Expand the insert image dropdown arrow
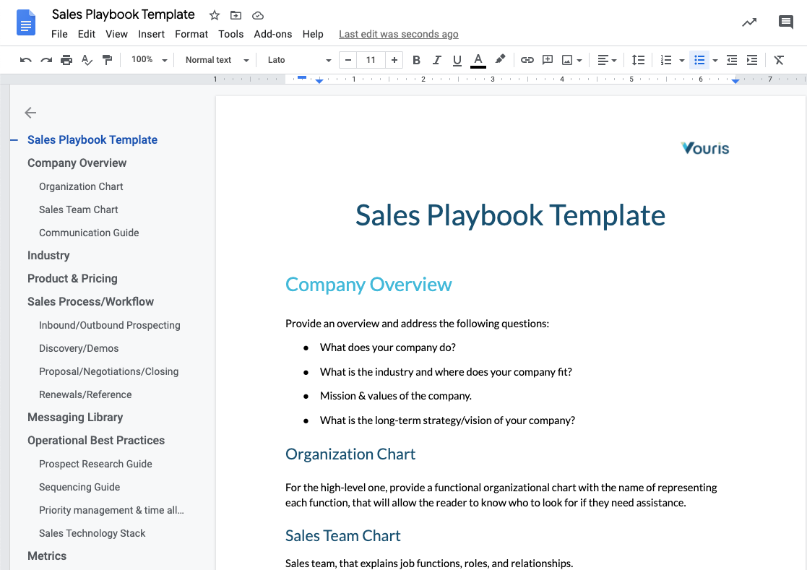The height and width of the screenshot is (570, 807). (x=579, y=61)
